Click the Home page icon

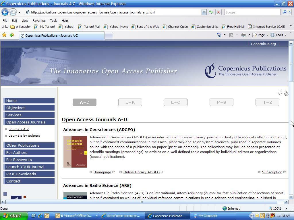pyautogui.click(x=219, y=35)
